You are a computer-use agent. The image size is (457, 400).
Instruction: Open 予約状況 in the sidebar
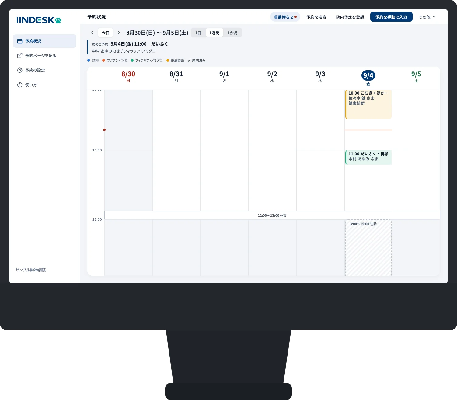click(45, 41)
